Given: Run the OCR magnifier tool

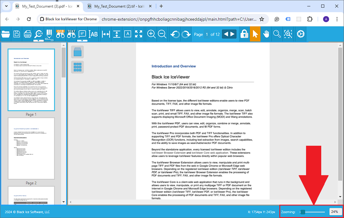Looking at the screenshot, I should [39, 34].
